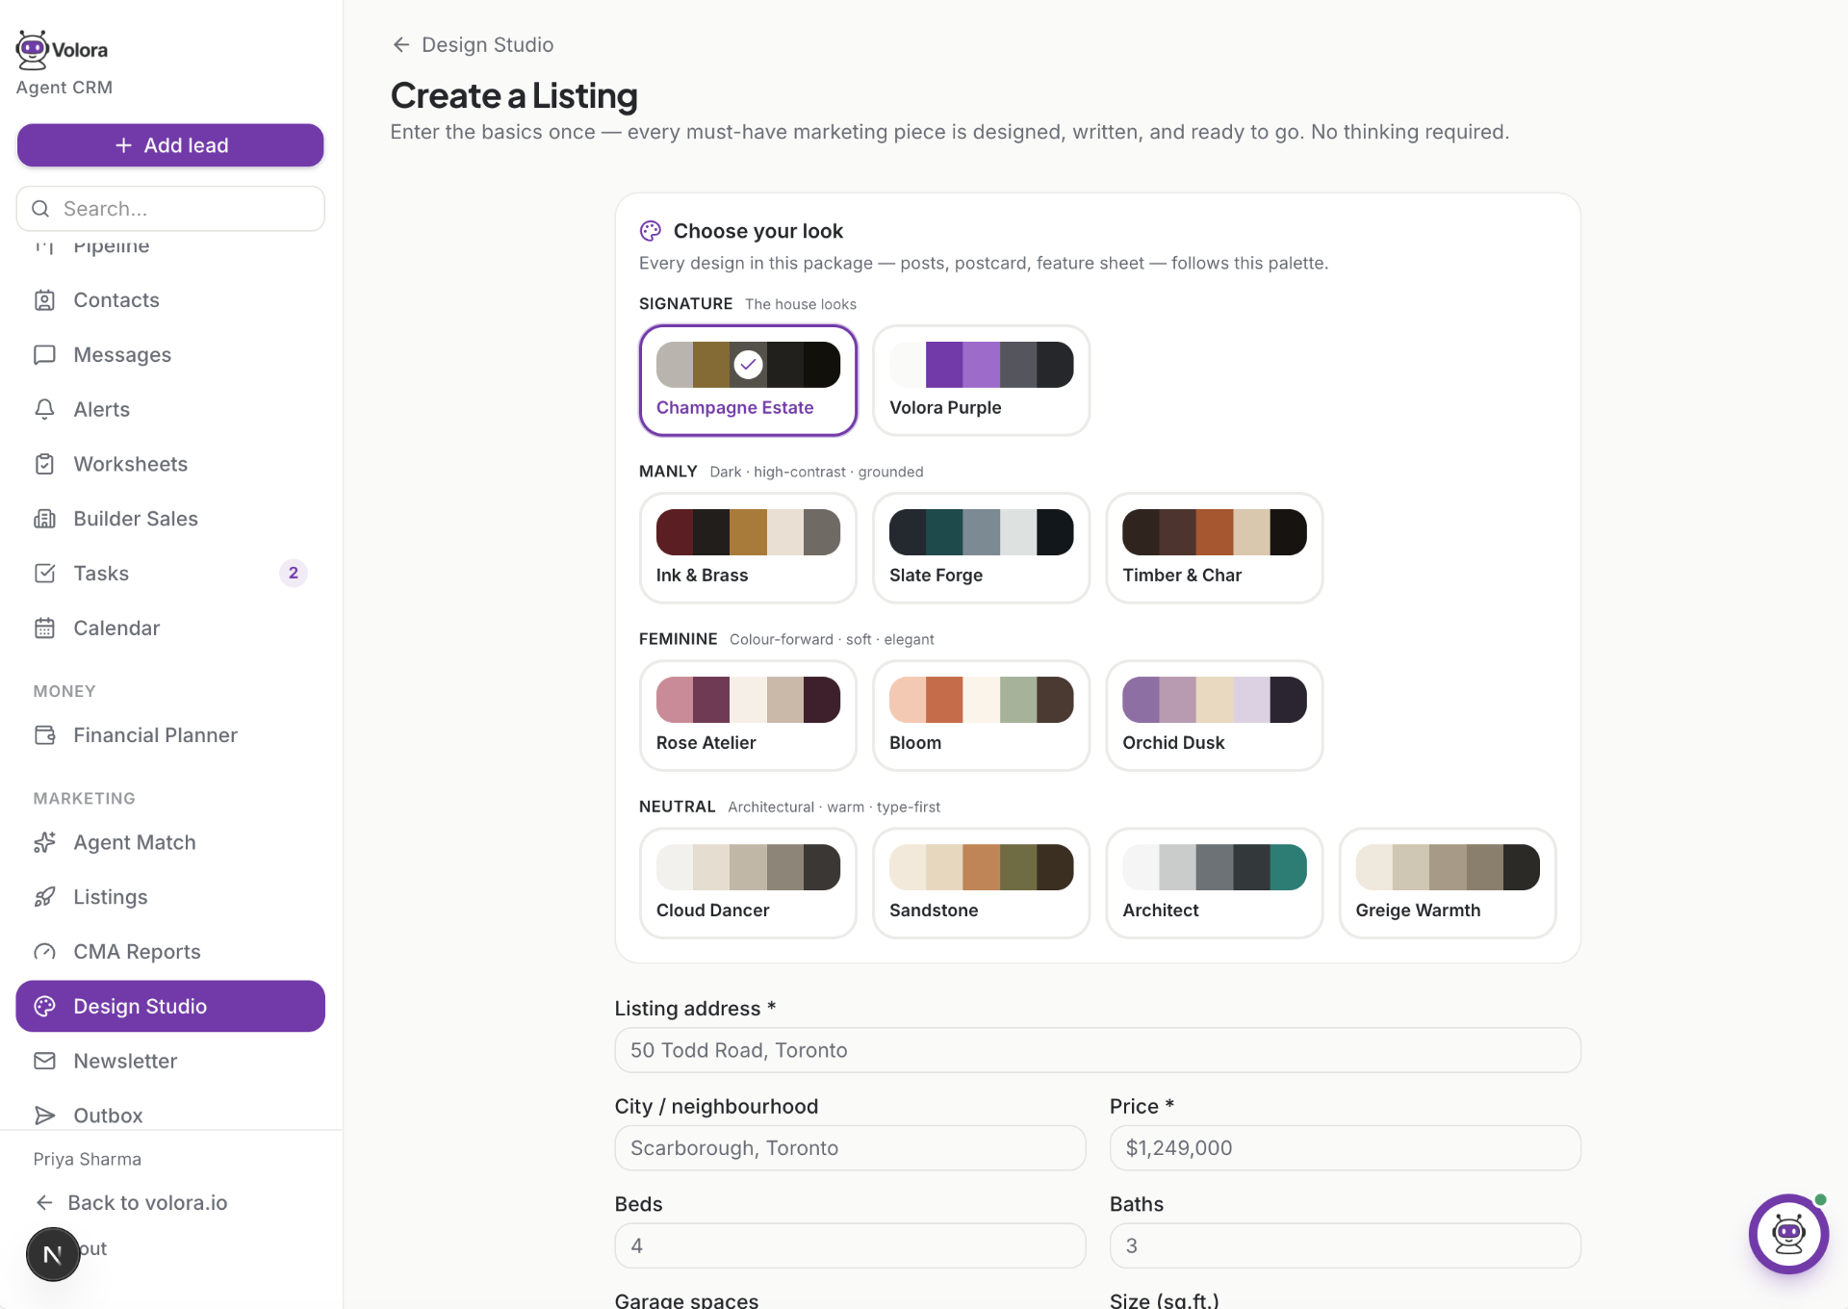Image resolution: width=1848 pixels, height=1309 pixels.
Task: Open the Calendar page
Action: (170, 629)
